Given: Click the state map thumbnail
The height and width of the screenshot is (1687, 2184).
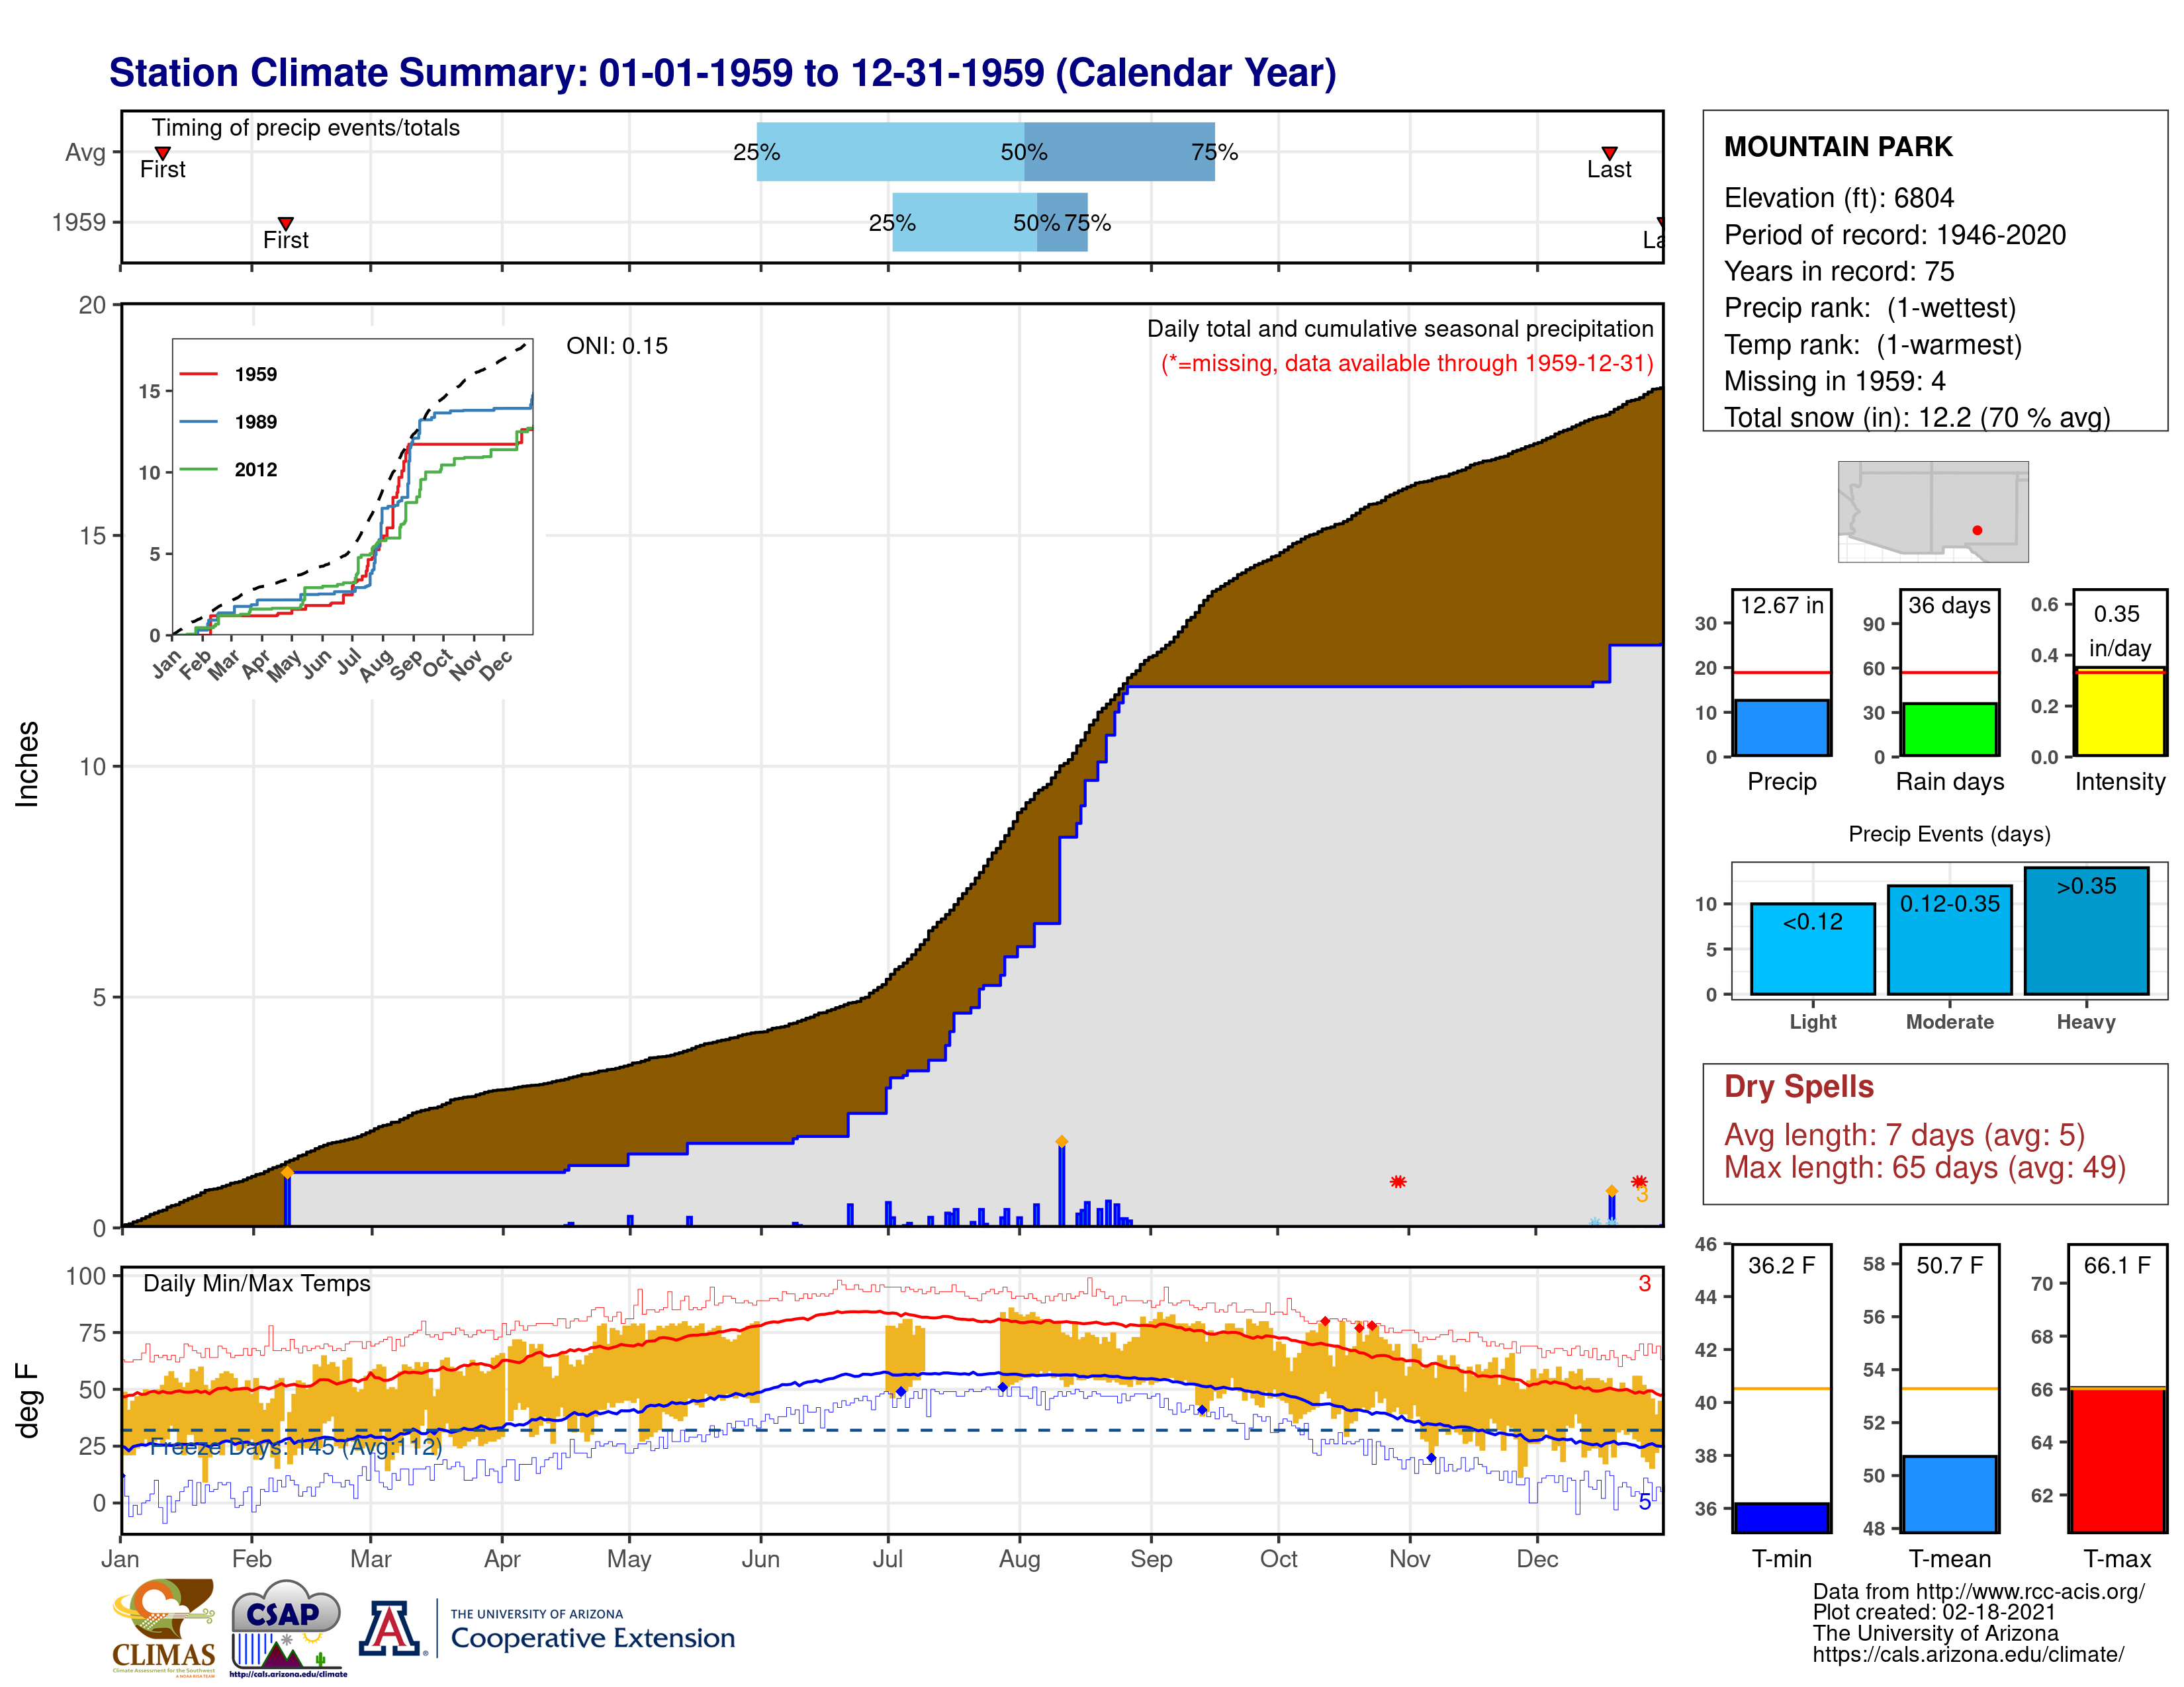Looking at the screenshot, I should coord(1933,511).
